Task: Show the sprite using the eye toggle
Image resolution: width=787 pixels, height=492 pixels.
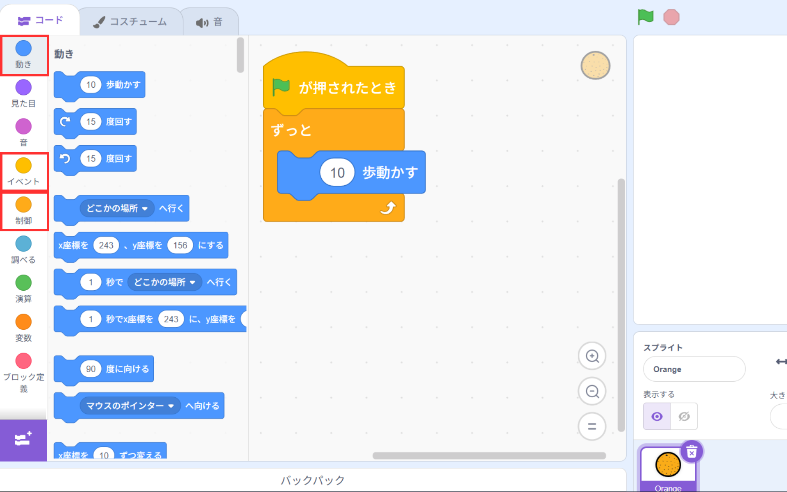Action: 657,417
